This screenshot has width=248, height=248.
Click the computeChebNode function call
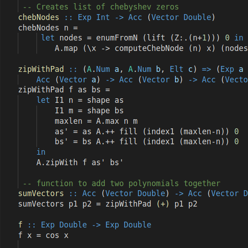pyautogui.click(x=149, y=48)
